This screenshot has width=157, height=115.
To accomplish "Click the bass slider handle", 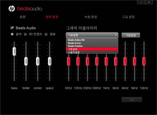I will pos(14,51).
